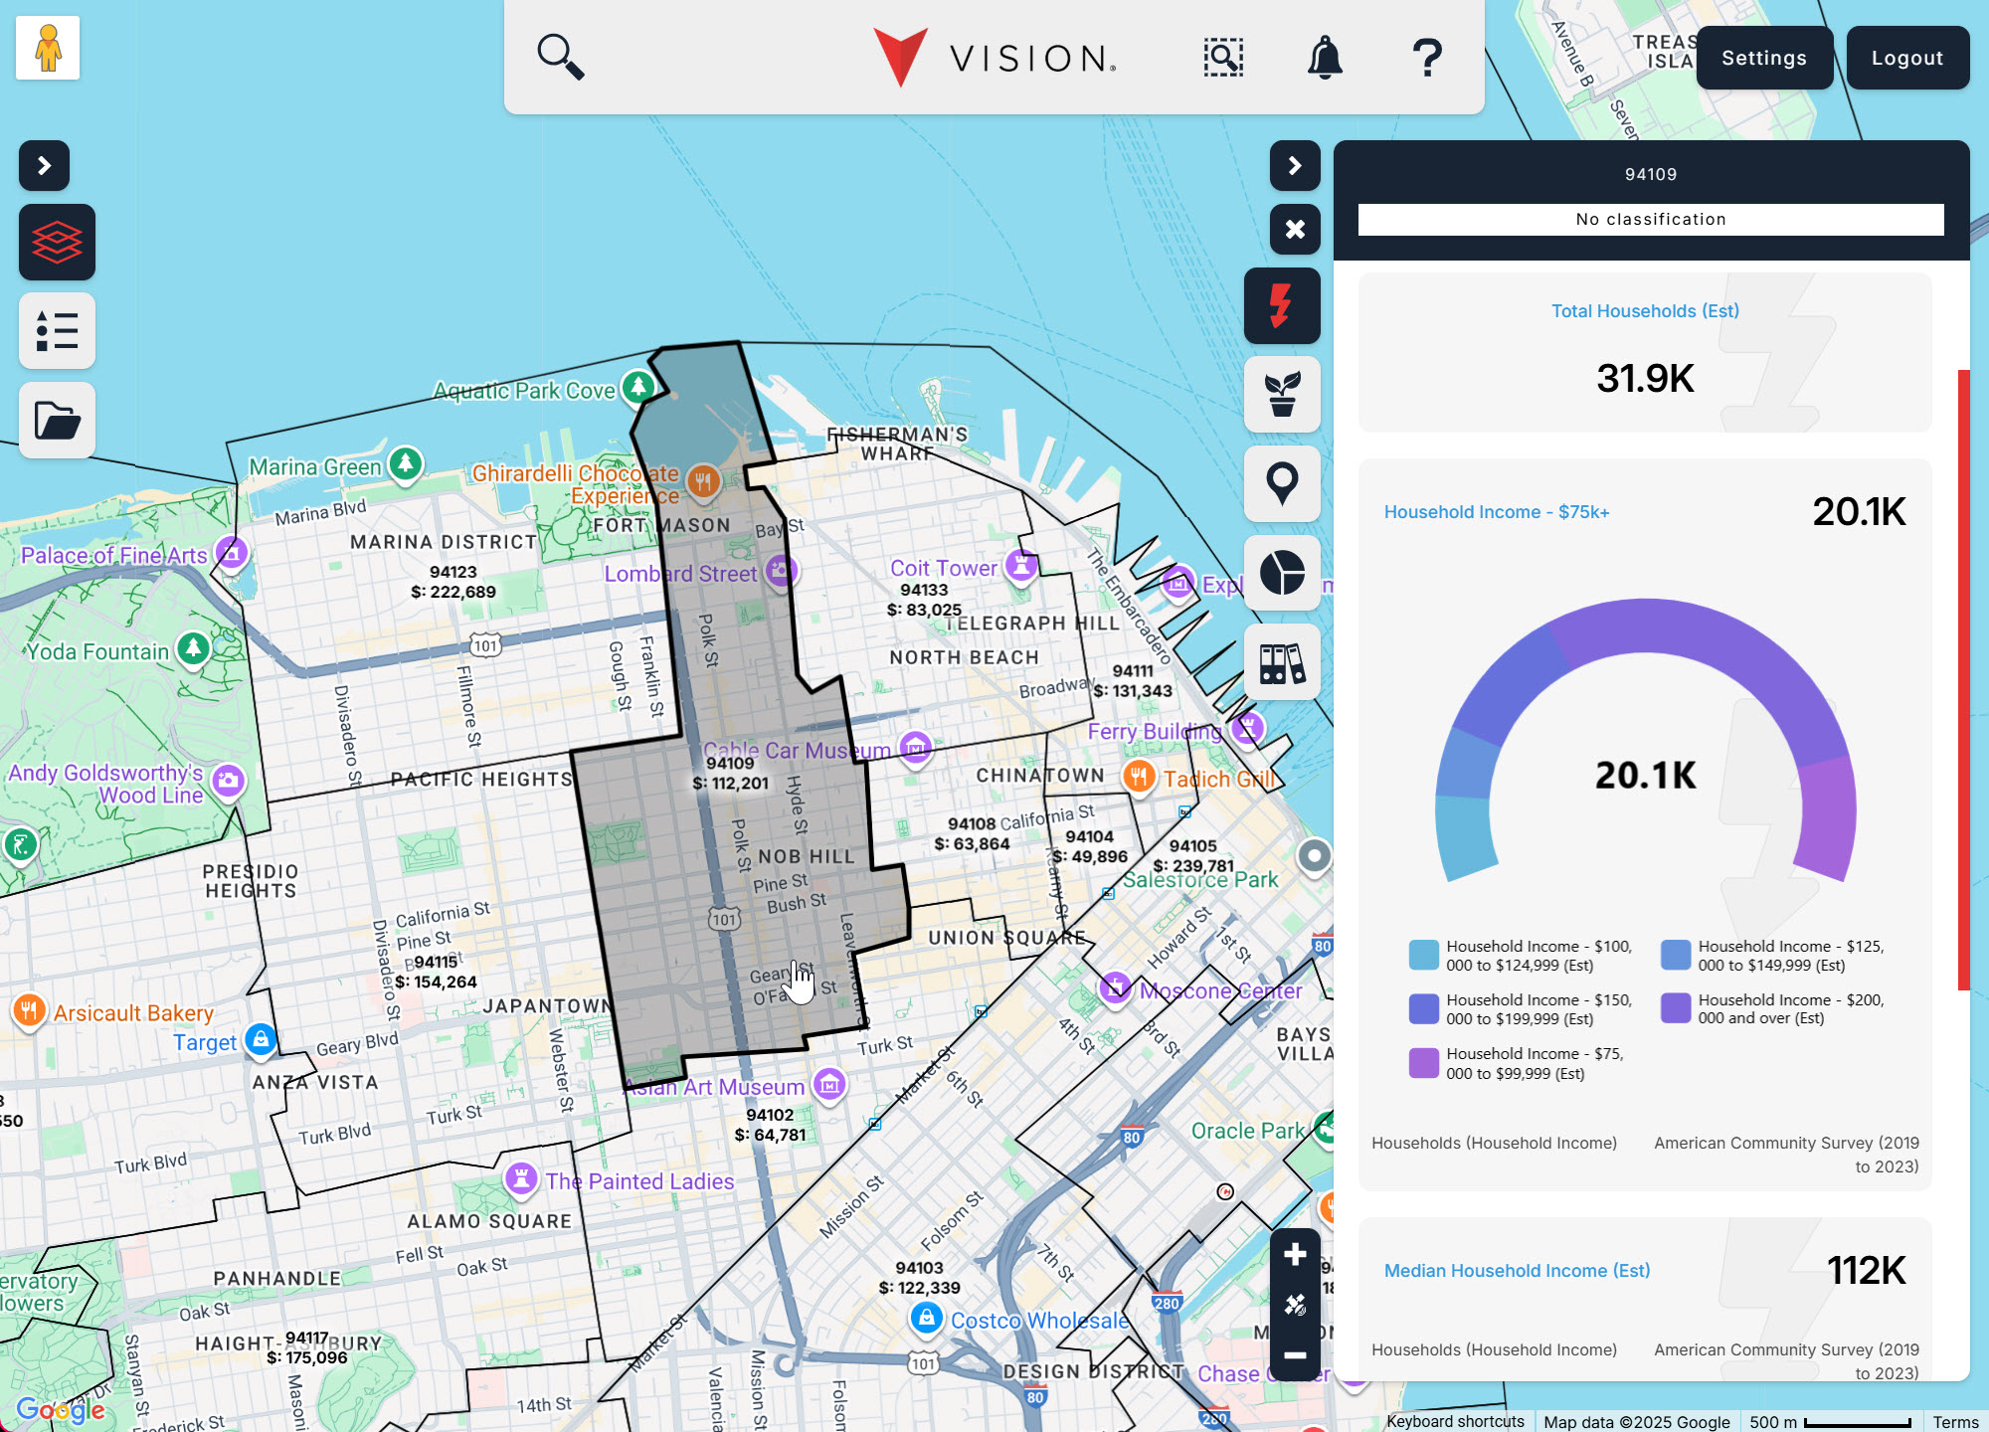Click the Logout button
The height and width of the screenshot is (1432, 1989).
[1907, 57]
